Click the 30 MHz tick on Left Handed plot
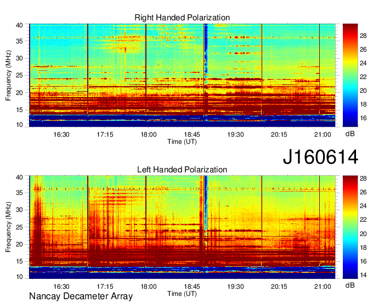Viewport: 373px width, 303px height. click(19, 210)
